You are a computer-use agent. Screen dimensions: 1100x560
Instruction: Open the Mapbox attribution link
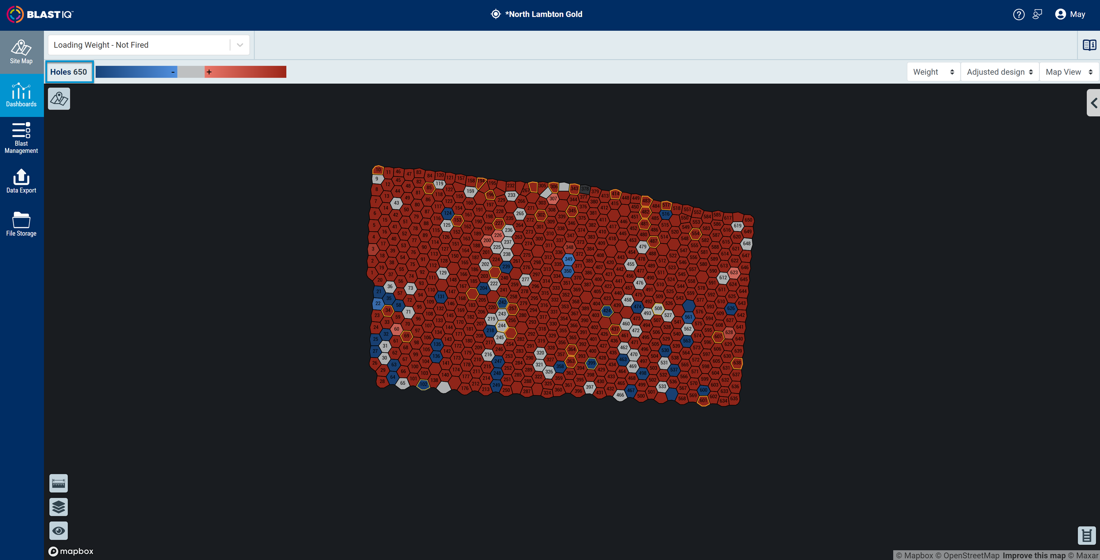(914, 555)
